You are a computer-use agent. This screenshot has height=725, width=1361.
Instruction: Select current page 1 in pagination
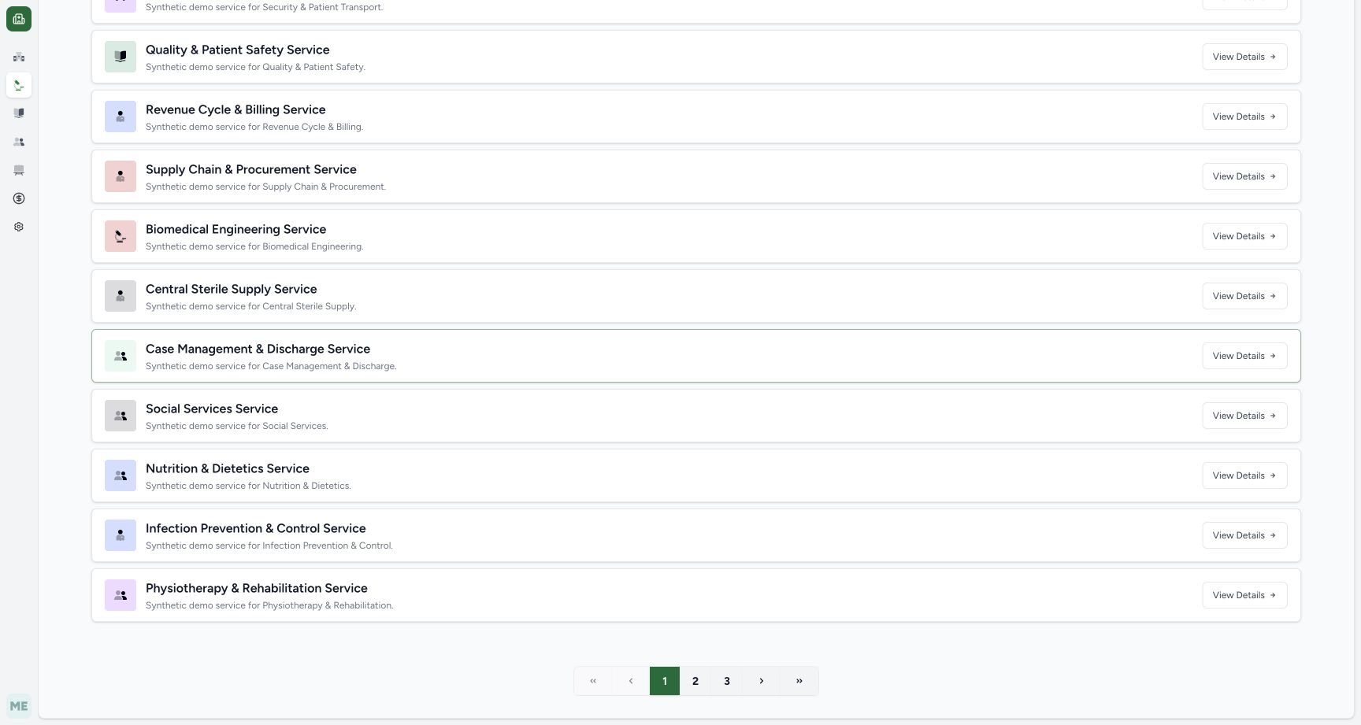pyautogui.click(x=665, y=681)
